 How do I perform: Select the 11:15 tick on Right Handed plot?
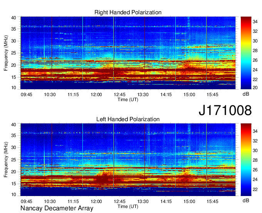(x=73, y=95)
